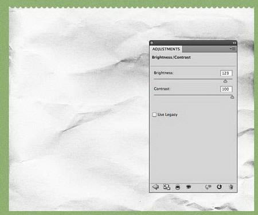Switch panel to expanded view icon

point(167,187)
